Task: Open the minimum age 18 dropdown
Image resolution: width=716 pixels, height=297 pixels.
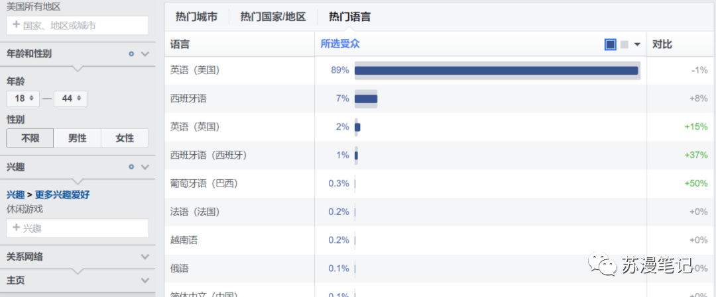Action: click(23, 99)
